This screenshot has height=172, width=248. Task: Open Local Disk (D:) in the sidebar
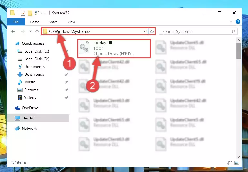[37, 59]
